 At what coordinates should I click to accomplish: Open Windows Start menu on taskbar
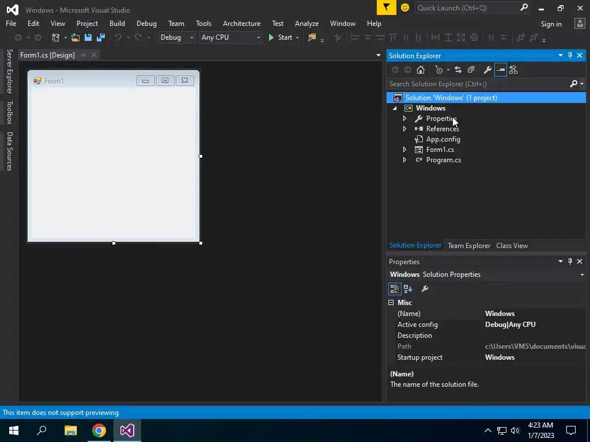[x=14, y=430]
